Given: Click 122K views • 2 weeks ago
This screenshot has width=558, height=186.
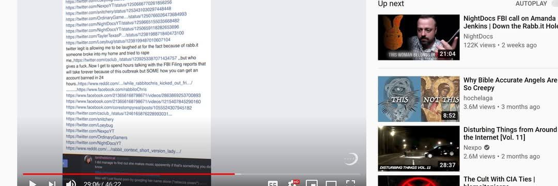Looking at the screenshot, I should point(500,45).
